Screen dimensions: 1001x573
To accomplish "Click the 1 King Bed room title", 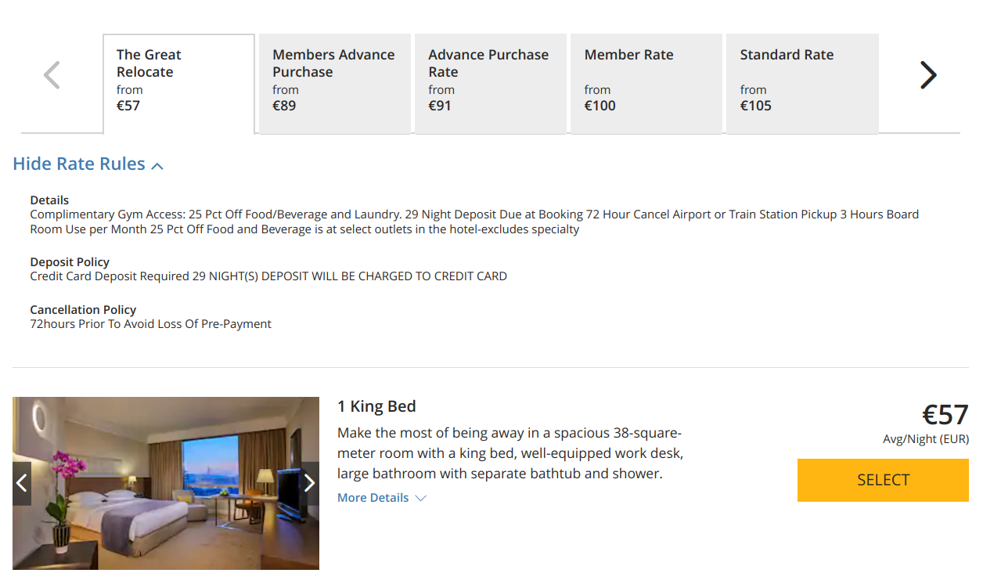I will (x=376, y=406).
